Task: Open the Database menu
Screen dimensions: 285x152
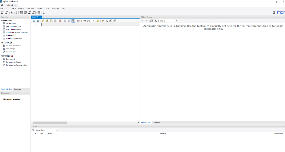Action: coord(30,8)
